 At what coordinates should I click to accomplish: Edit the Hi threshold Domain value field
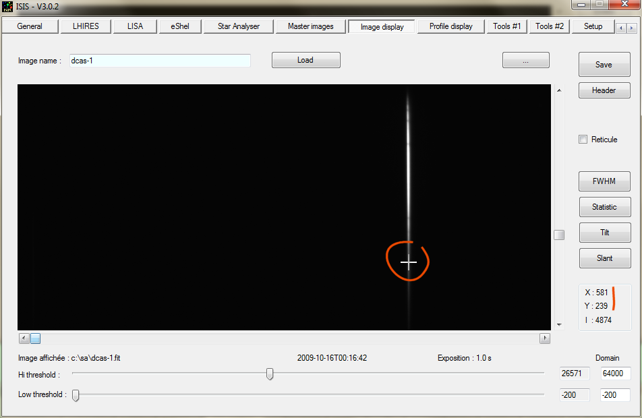tap(615, 374)
